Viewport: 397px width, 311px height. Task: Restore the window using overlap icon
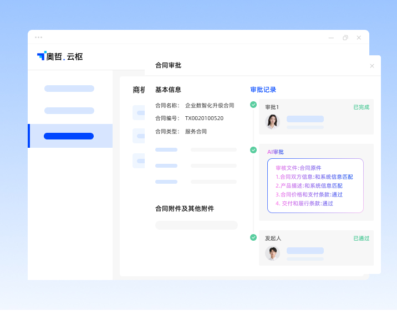tap(345, 38)
